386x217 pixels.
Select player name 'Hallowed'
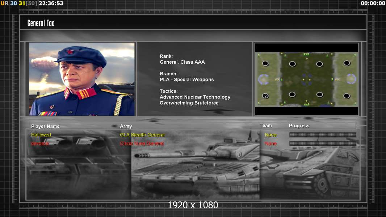coord(41,135)
